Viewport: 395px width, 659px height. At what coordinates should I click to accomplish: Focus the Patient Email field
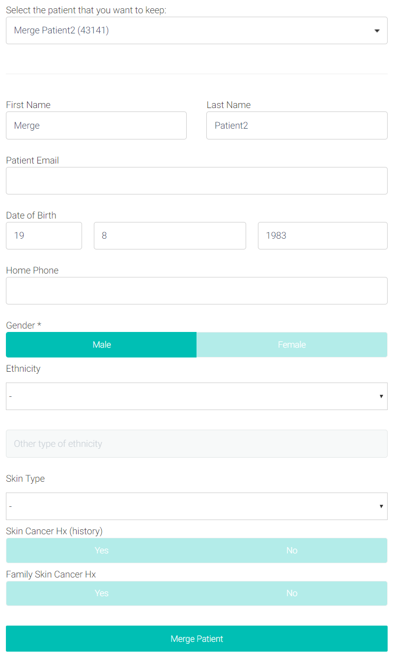click(x=197, y=181)
